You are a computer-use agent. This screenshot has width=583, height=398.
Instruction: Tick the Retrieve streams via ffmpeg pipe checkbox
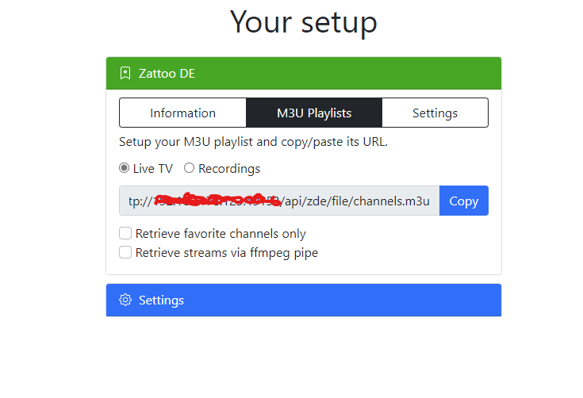125,252
